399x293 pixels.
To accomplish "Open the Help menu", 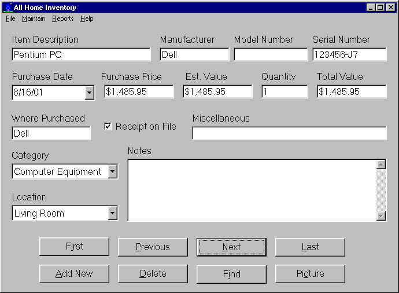I will pos(87,19).
